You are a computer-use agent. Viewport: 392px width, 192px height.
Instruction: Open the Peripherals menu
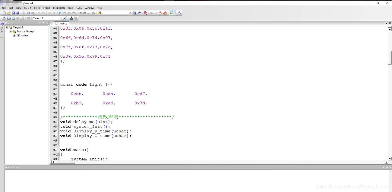pos(59,8)
